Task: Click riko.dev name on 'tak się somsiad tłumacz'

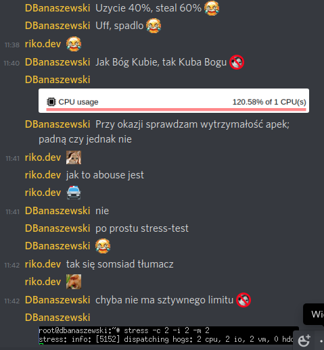Action: click(x=43, y=264)
